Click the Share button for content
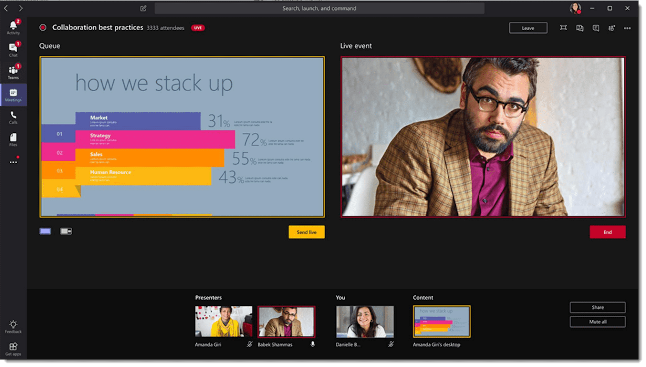Viewport: 646px width, 367px height. pyautogui.click(x=598, y=307)
